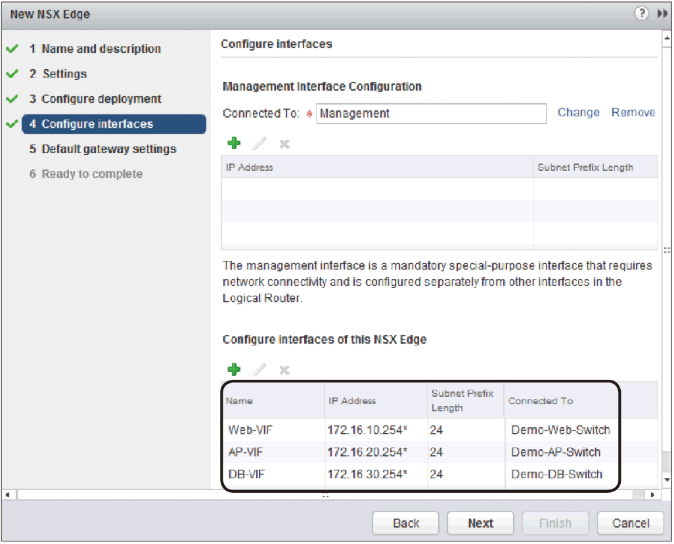Image resolution: width=674 pixels, height=544 pixels.
Task: Click horizontal scrollbar left arrow
Action: point(8,495)
